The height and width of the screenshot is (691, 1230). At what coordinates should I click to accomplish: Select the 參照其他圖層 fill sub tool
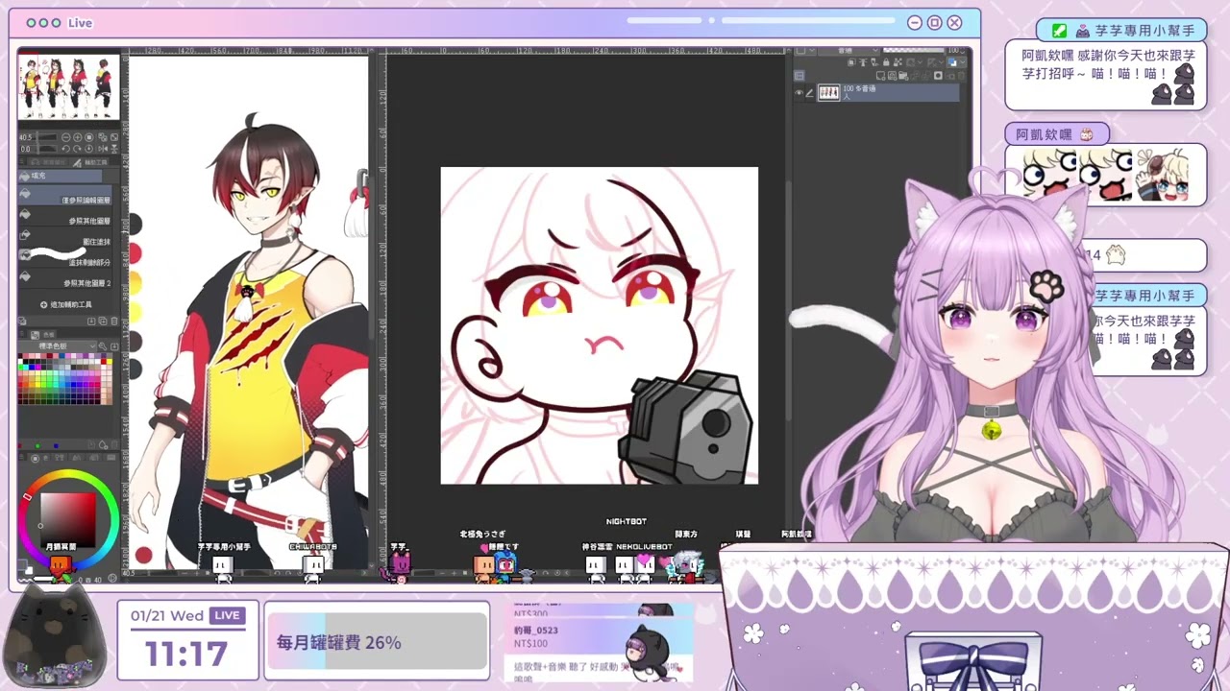tap(64, 216)
